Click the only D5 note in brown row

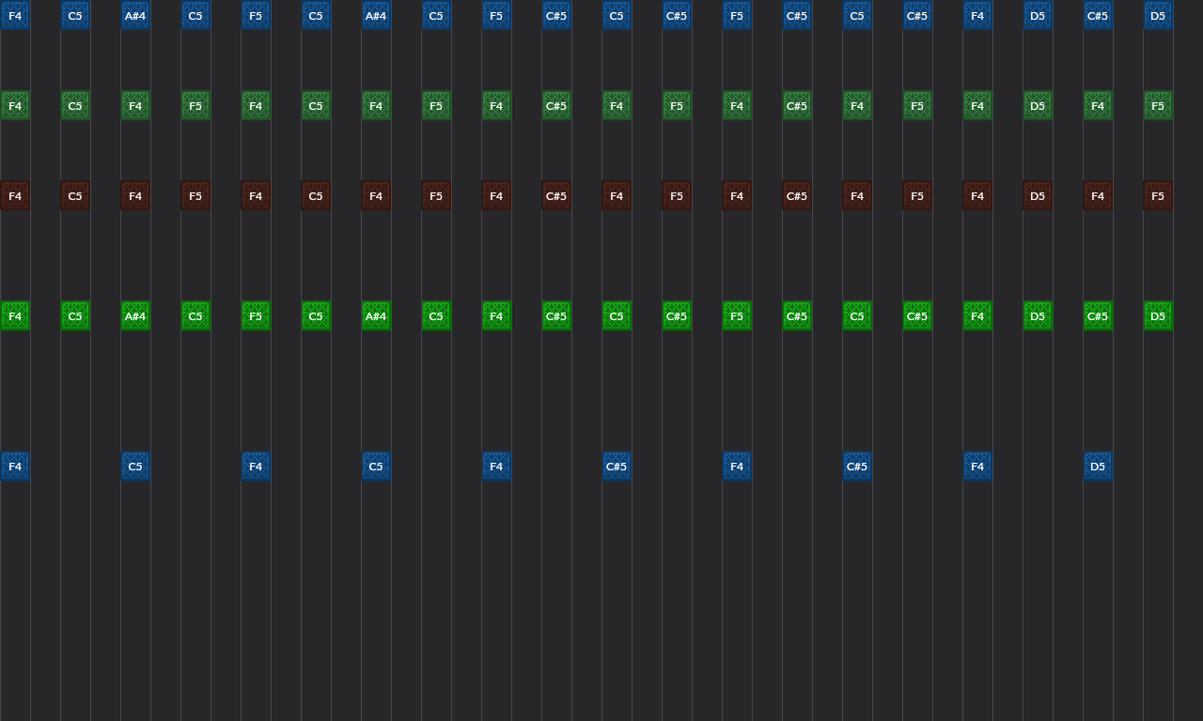[x=1038, y=196]
